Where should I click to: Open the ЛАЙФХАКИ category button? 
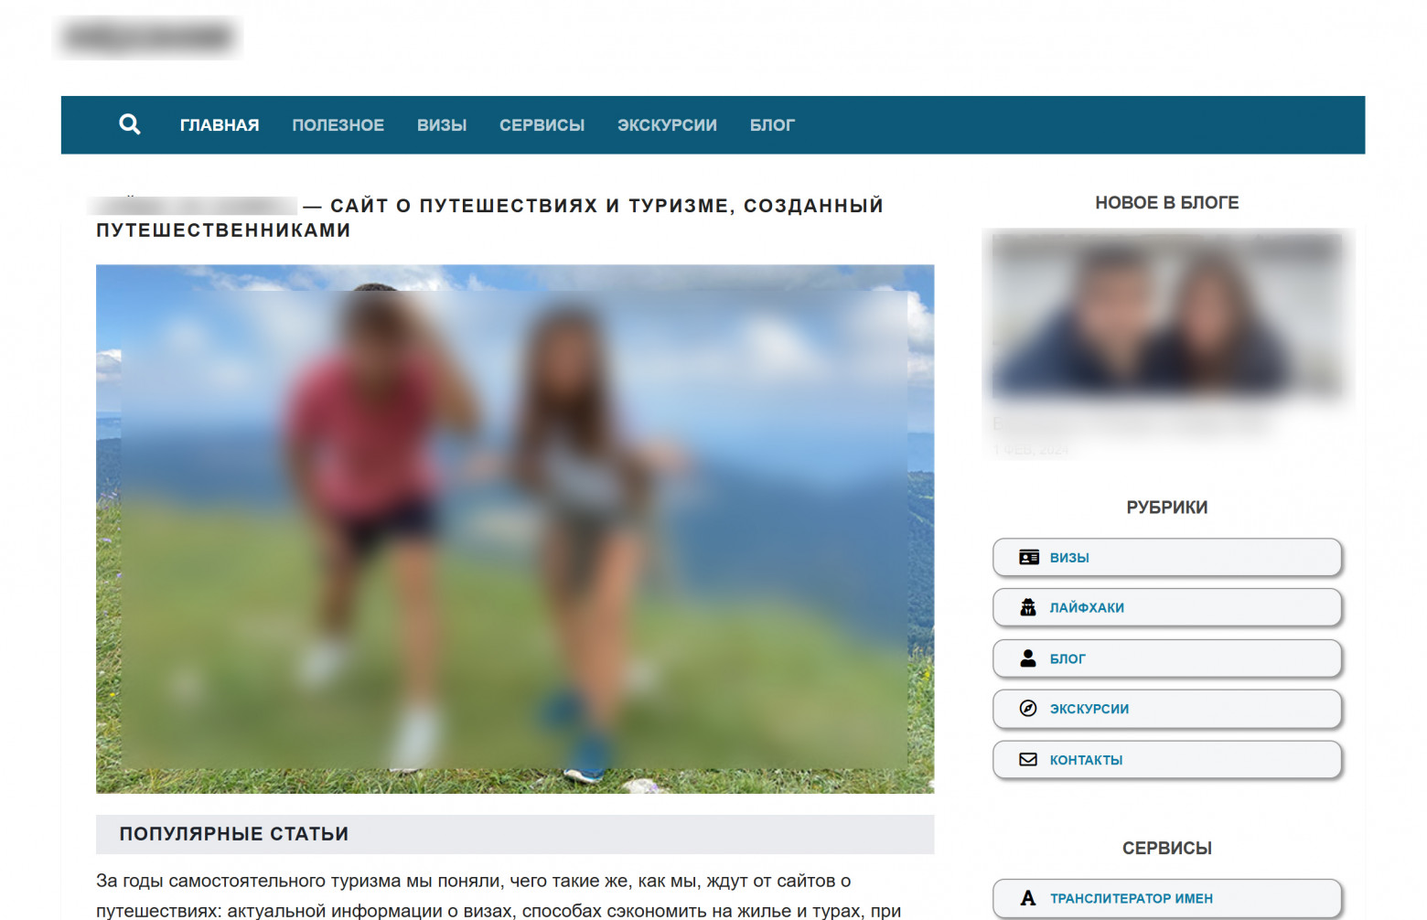click(1167, 607)
